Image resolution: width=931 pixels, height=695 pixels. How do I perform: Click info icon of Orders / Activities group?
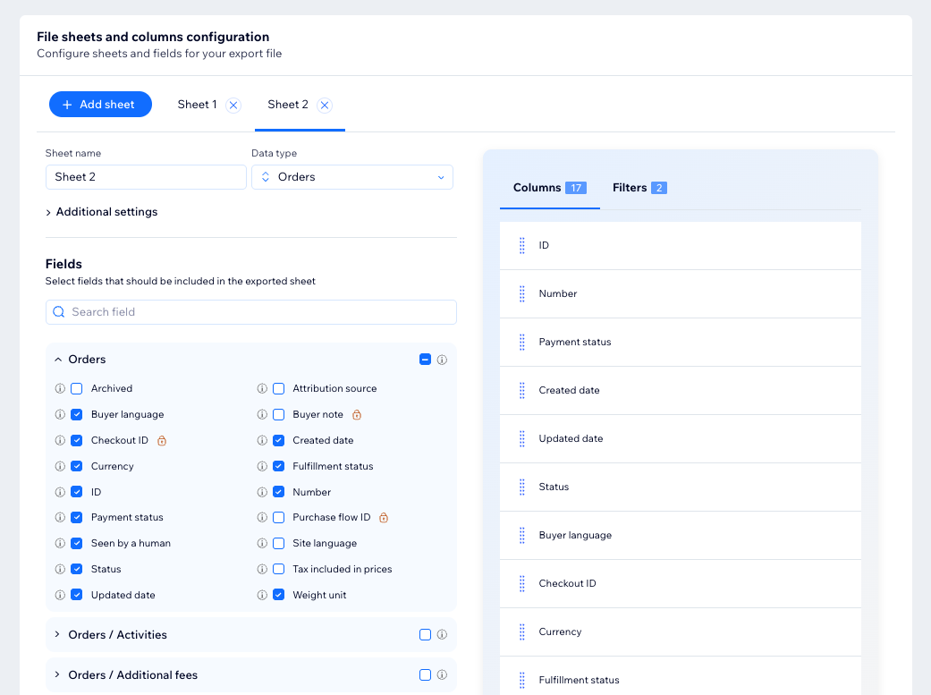(442, 634)
